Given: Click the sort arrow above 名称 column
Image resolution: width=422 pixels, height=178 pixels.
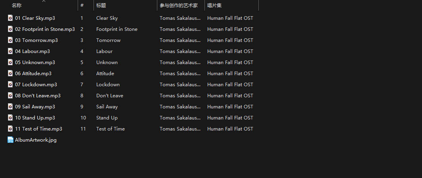Looking at the screenshot, I should click(44, 1).
